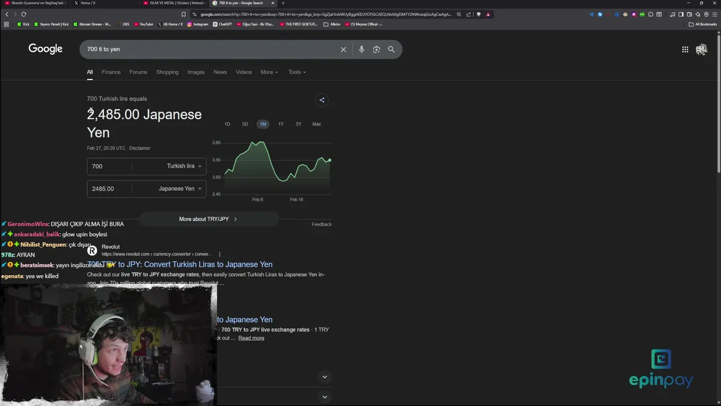This screenshot has width=721, height=406.
Task: Clear the search box text
Action: point(343,49)
